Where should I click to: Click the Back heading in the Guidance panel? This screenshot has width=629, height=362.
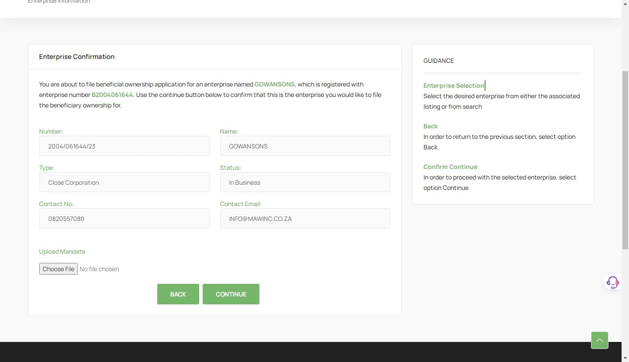(430, 126)
